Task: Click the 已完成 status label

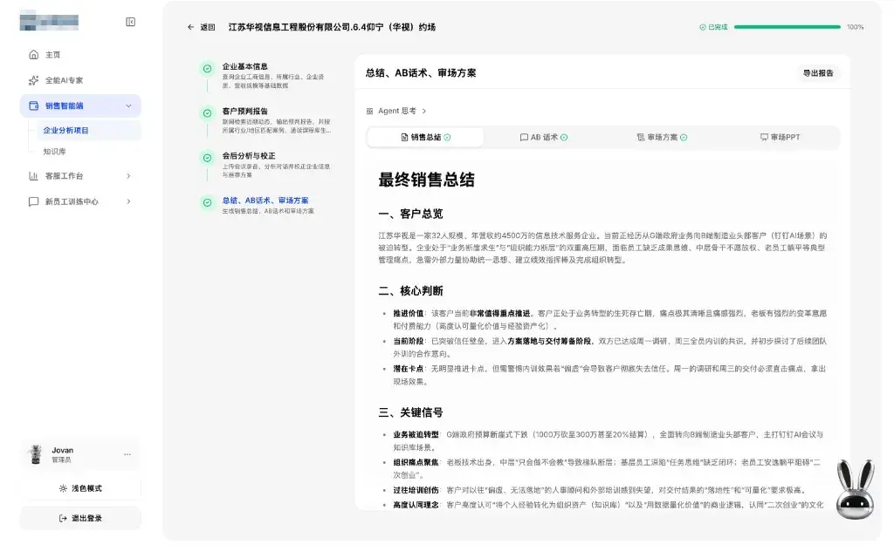Action: [x=718, y=27]
